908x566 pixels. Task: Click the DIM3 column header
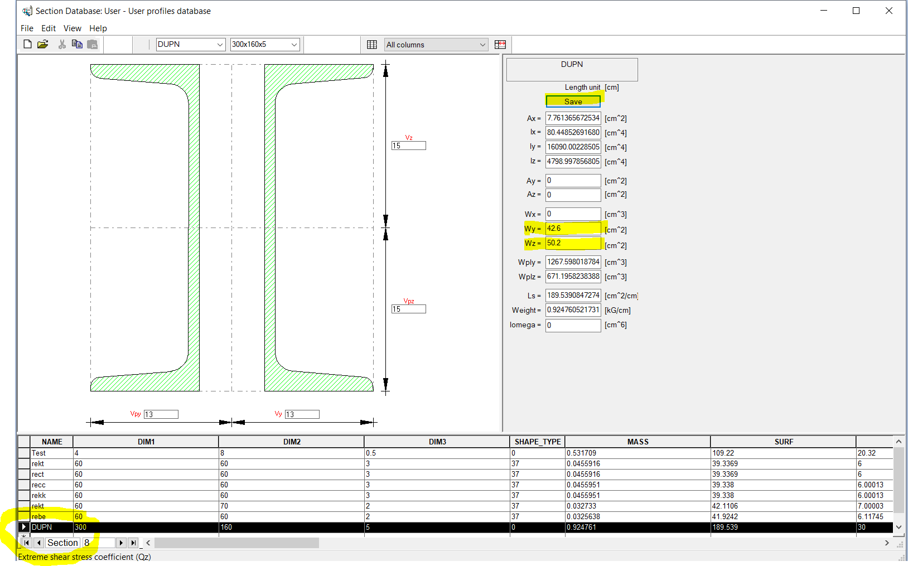[437, 442]
